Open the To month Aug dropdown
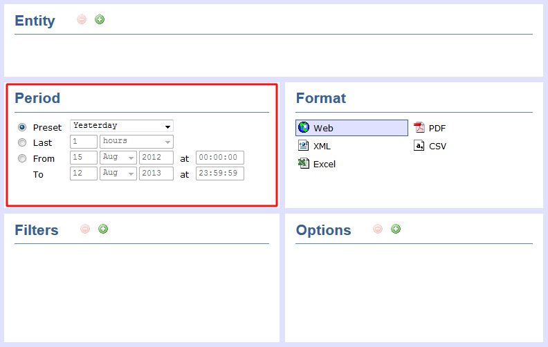 point(118,173)
